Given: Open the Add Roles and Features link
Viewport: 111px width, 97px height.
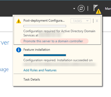Looking at the screenshot, I should [40, 70].
